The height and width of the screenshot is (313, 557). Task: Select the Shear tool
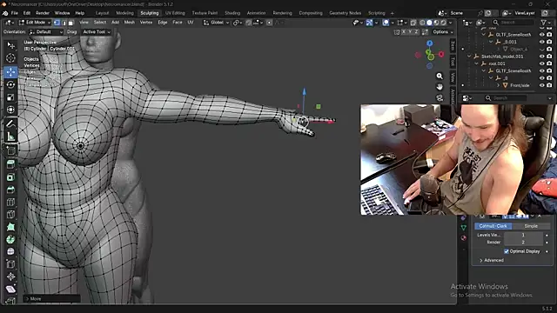pos(10,290)
